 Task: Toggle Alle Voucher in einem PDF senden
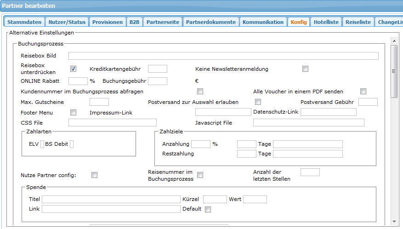(x=363, y=91)
